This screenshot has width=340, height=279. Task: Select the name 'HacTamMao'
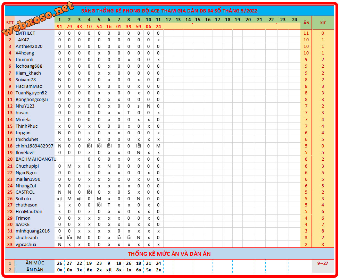pyautogui.click(x=29, y=86)
